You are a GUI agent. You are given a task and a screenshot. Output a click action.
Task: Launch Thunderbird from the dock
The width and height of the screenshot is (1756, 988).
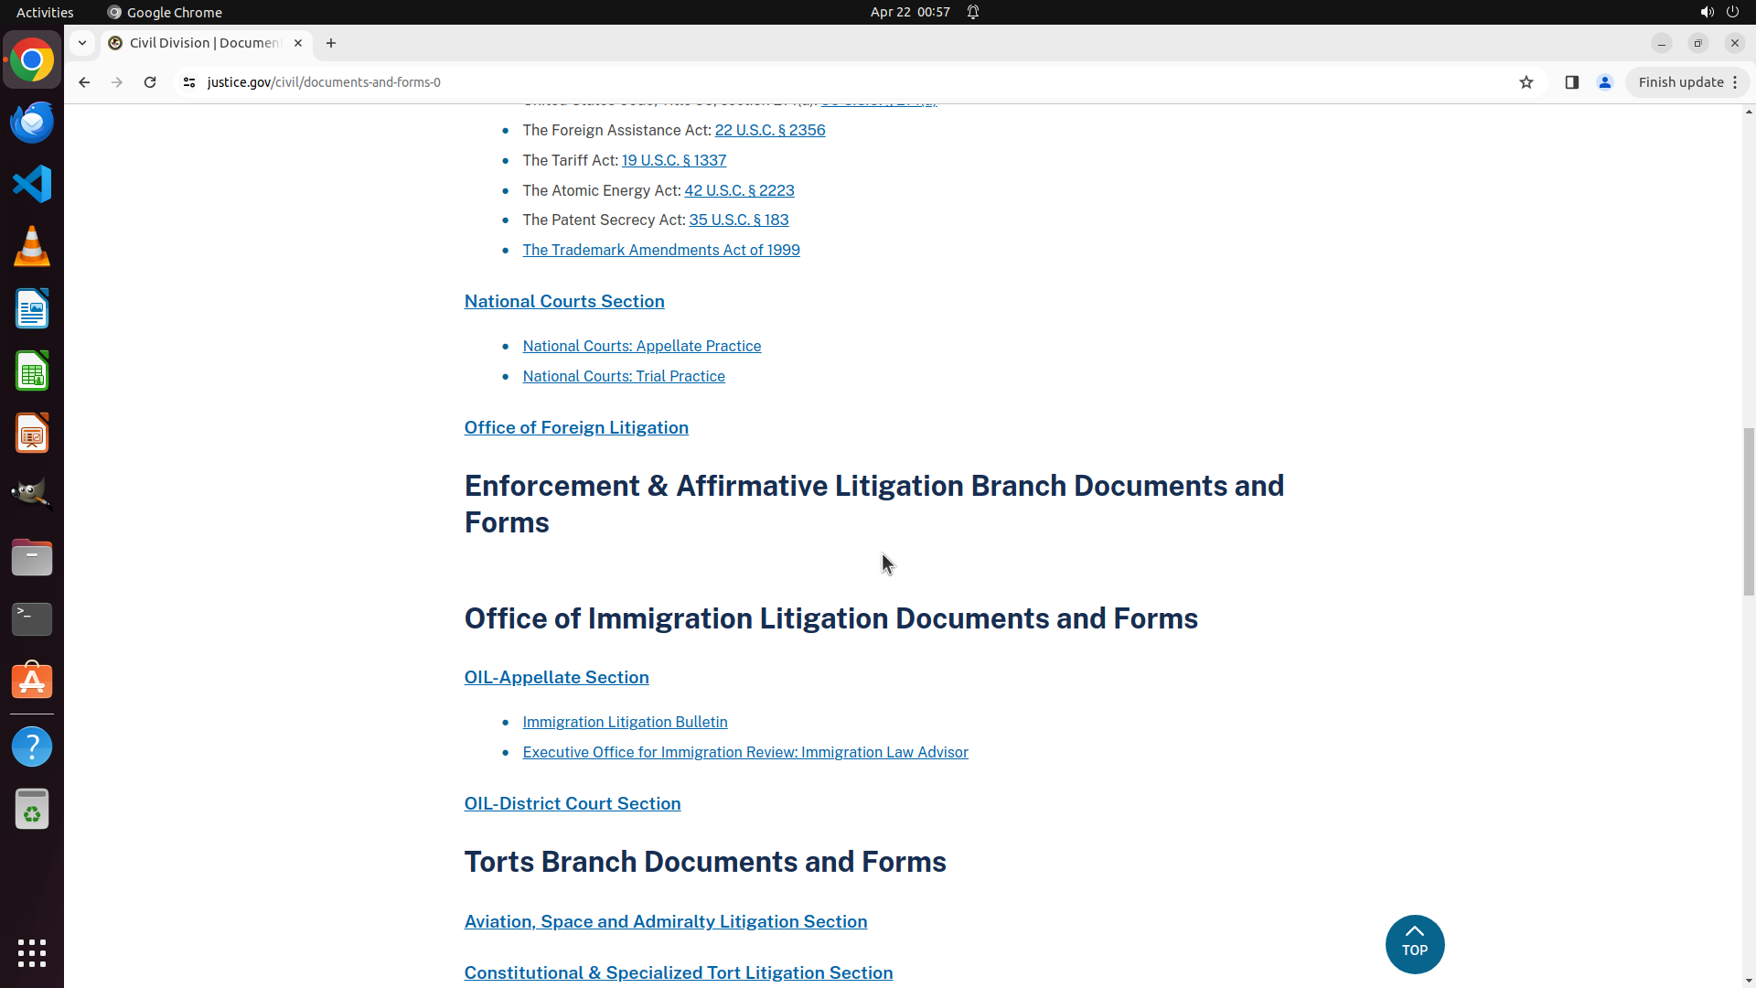click(x=32, y=123)
